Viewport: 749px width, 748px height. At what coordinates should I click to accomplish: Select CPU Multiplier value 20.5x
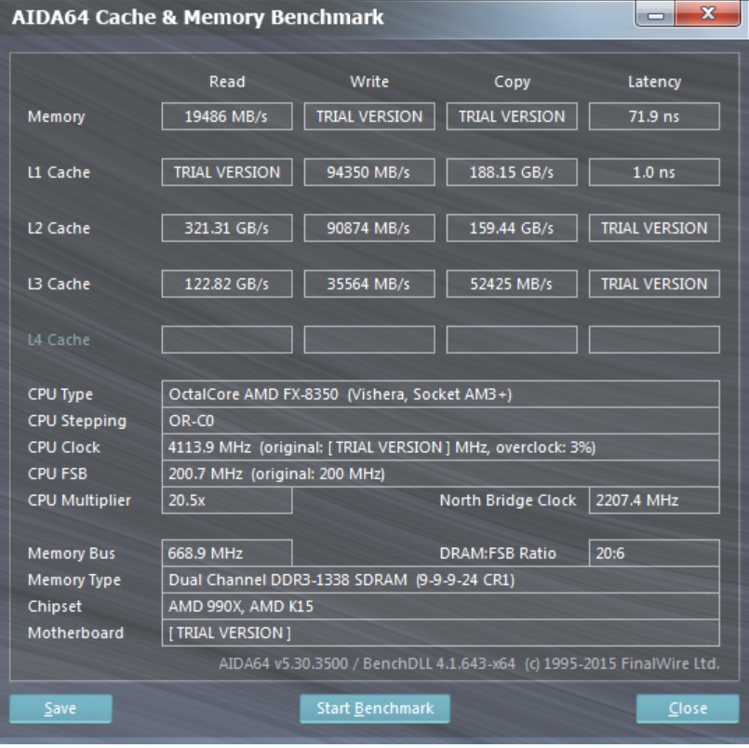tap(227, 501)
